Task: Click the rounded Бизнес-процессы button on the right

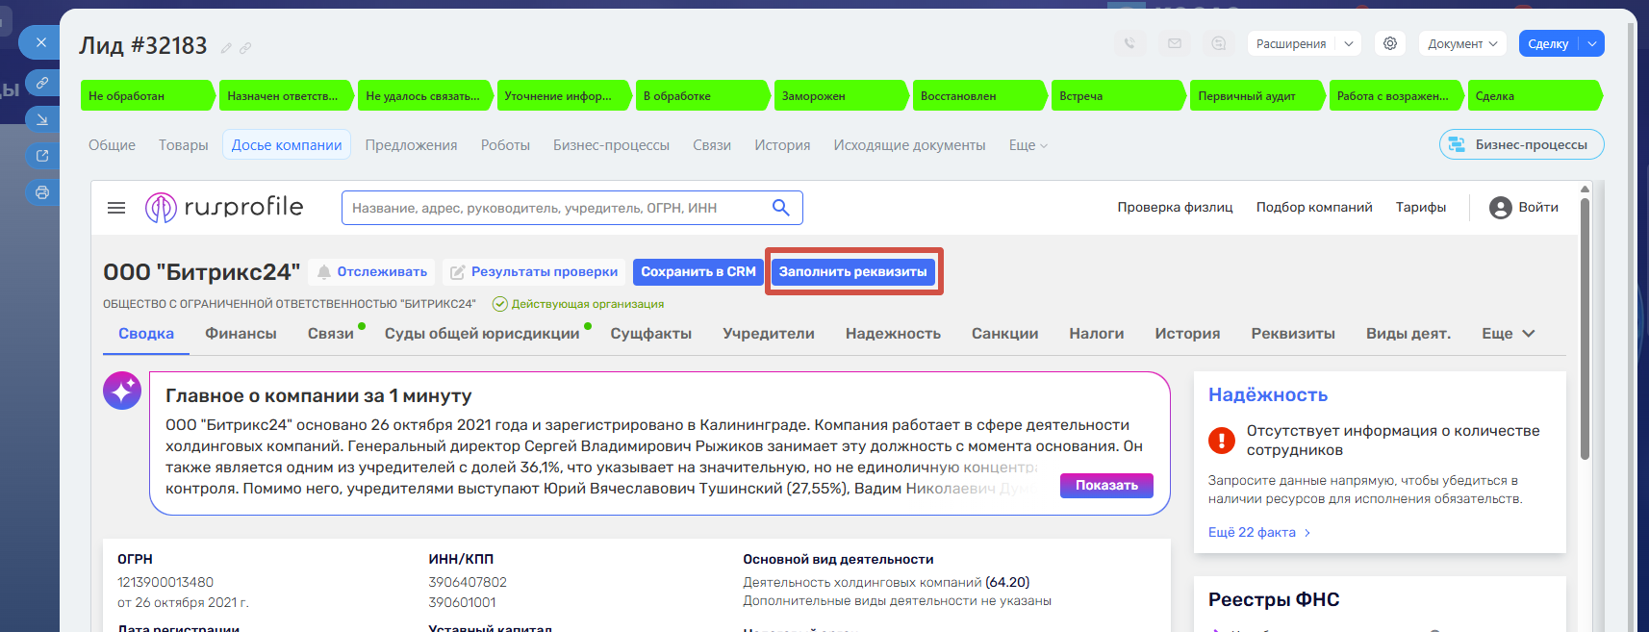Action: pos(1521,144)
